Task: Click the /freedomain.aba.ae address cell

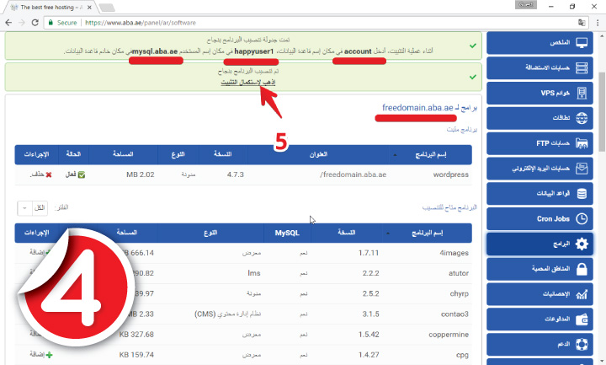Action: point(353,174)
